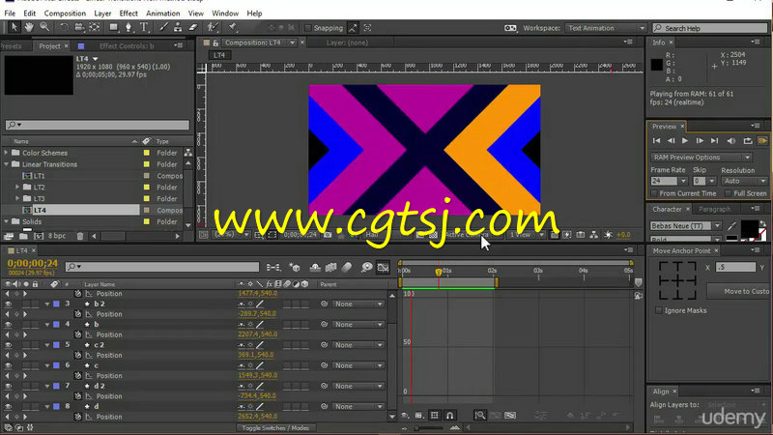Viewport: 773px width, 435px height.
Task: Enable the Snapping checkbox
Action: pos(308,28)
